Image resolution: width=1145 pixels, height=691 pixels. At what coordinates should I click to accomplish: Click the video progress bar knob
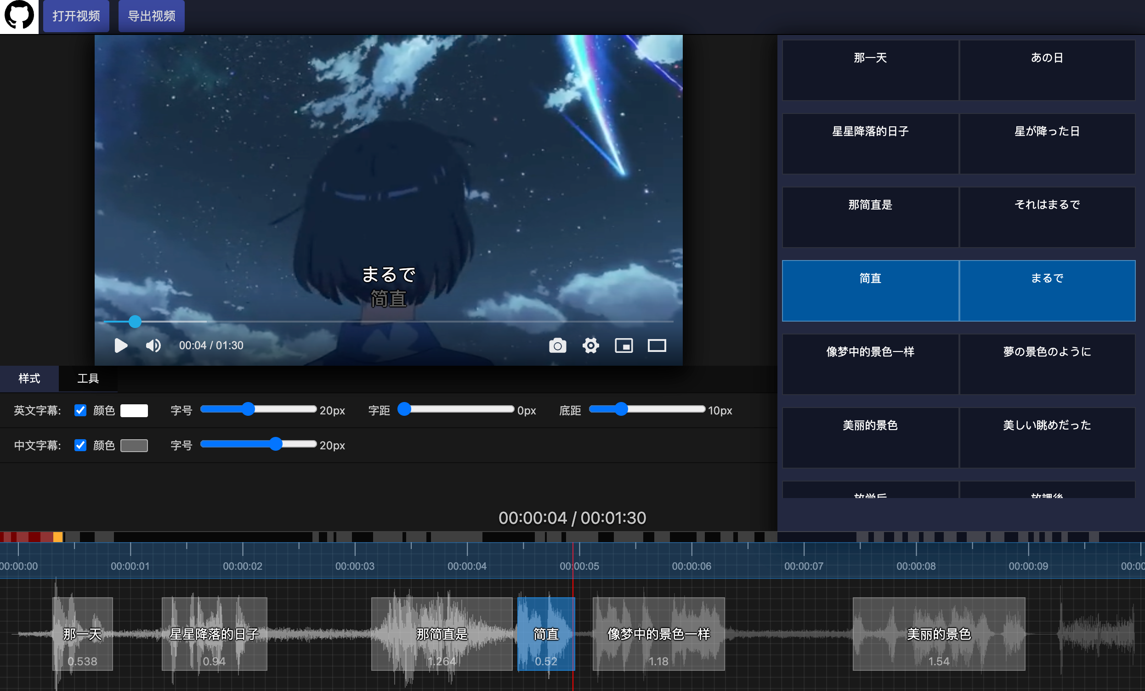(135, 321)
